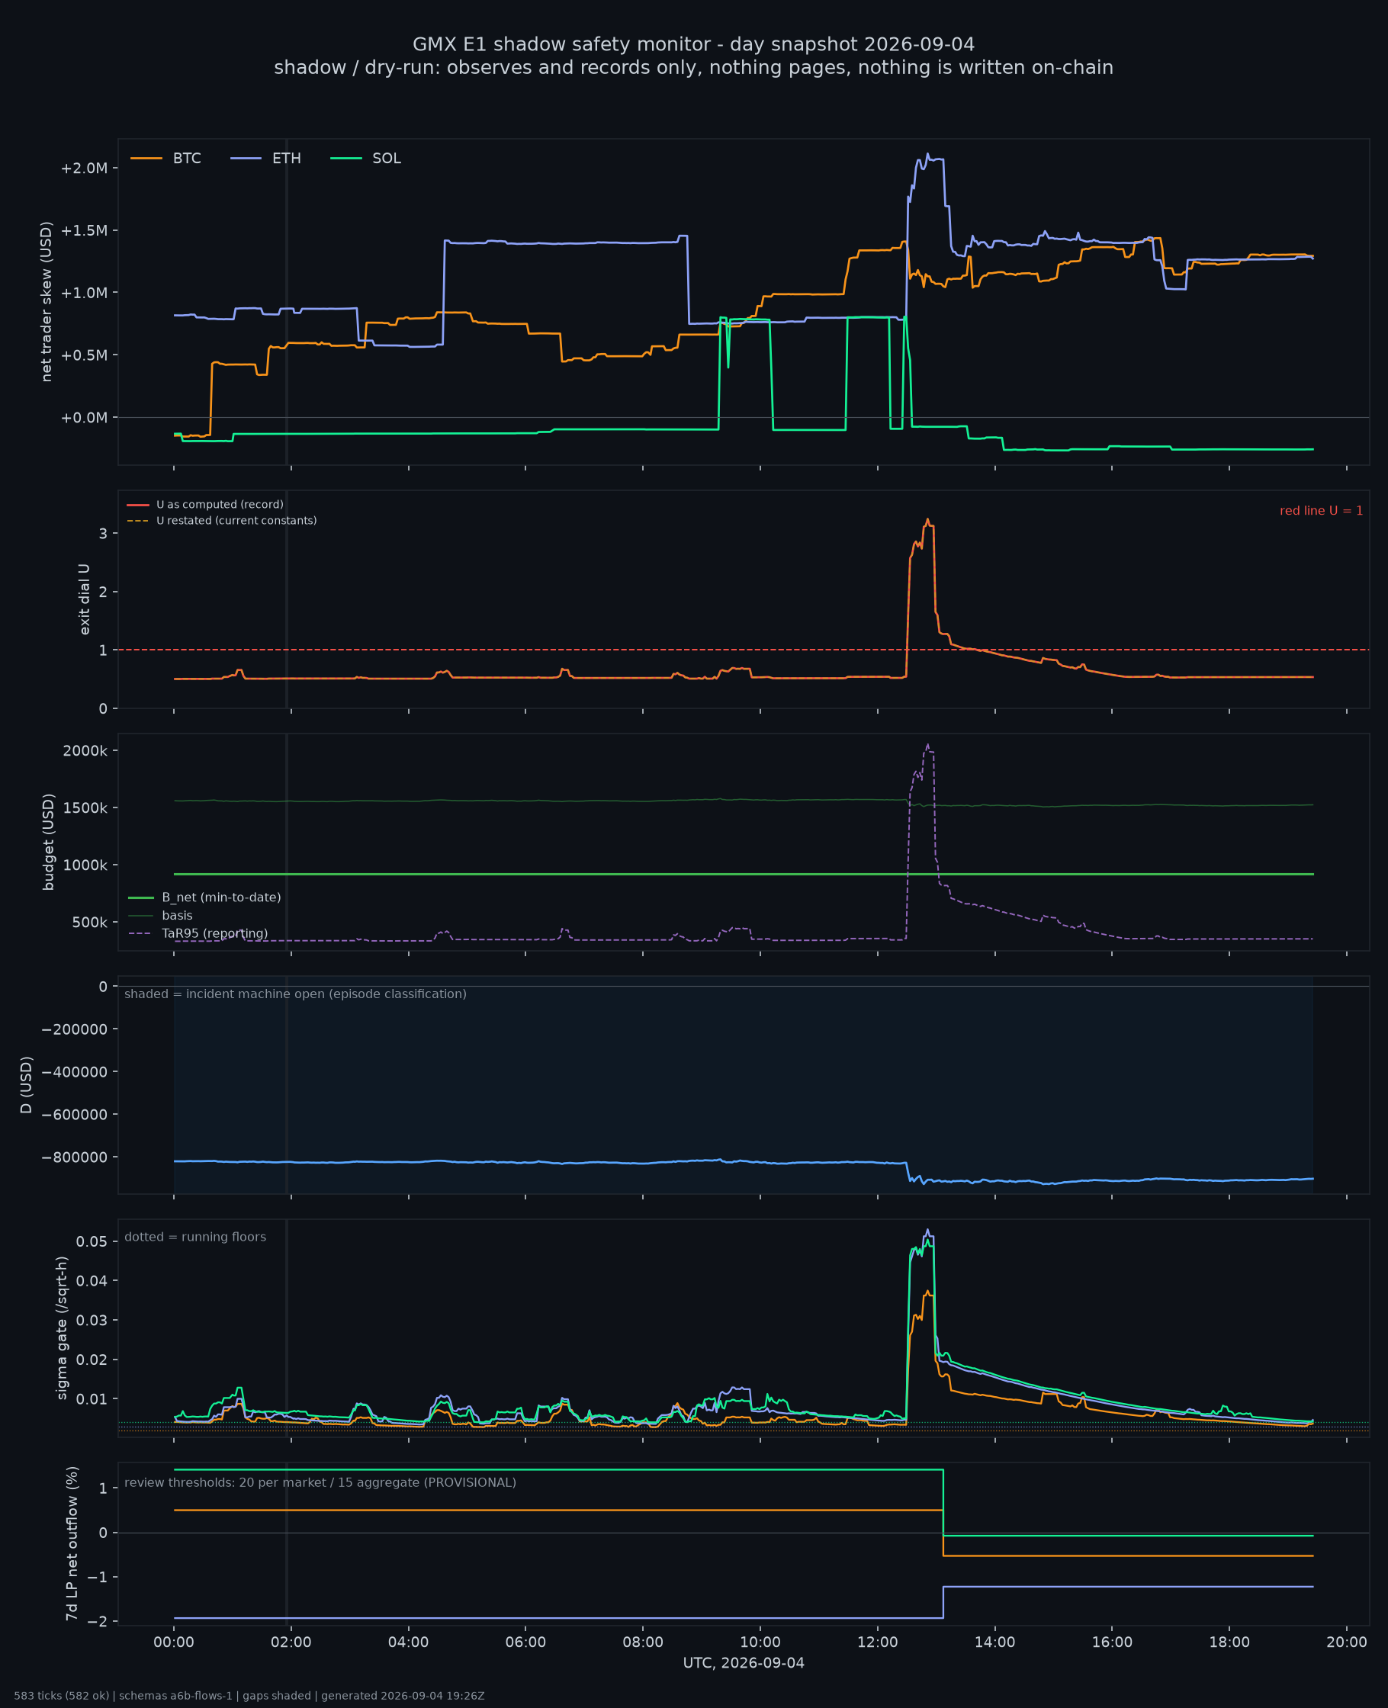Screen dimensions: 1388x1708
Task: Click the 'sigma gate (/sqrt-h)' axis label
Action: coord(62,1328)
